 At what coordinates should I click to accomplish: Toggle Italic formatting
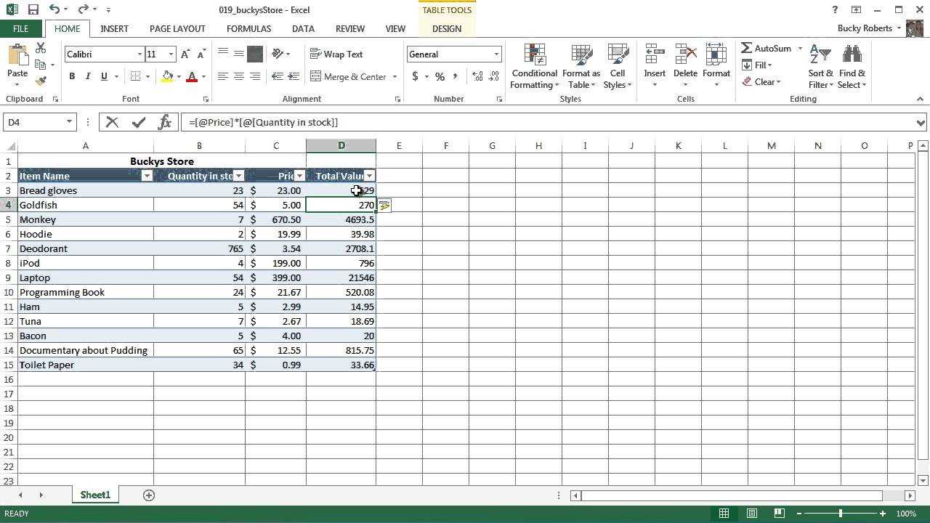[x=88, y=76]
